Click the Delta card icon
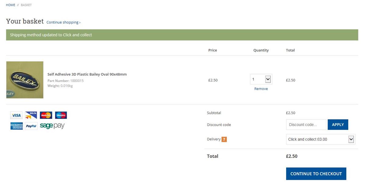 coord(31,115)
